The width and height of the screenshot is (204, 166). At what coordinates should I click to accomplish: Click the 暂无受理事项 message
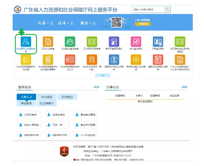coord(145,101)
